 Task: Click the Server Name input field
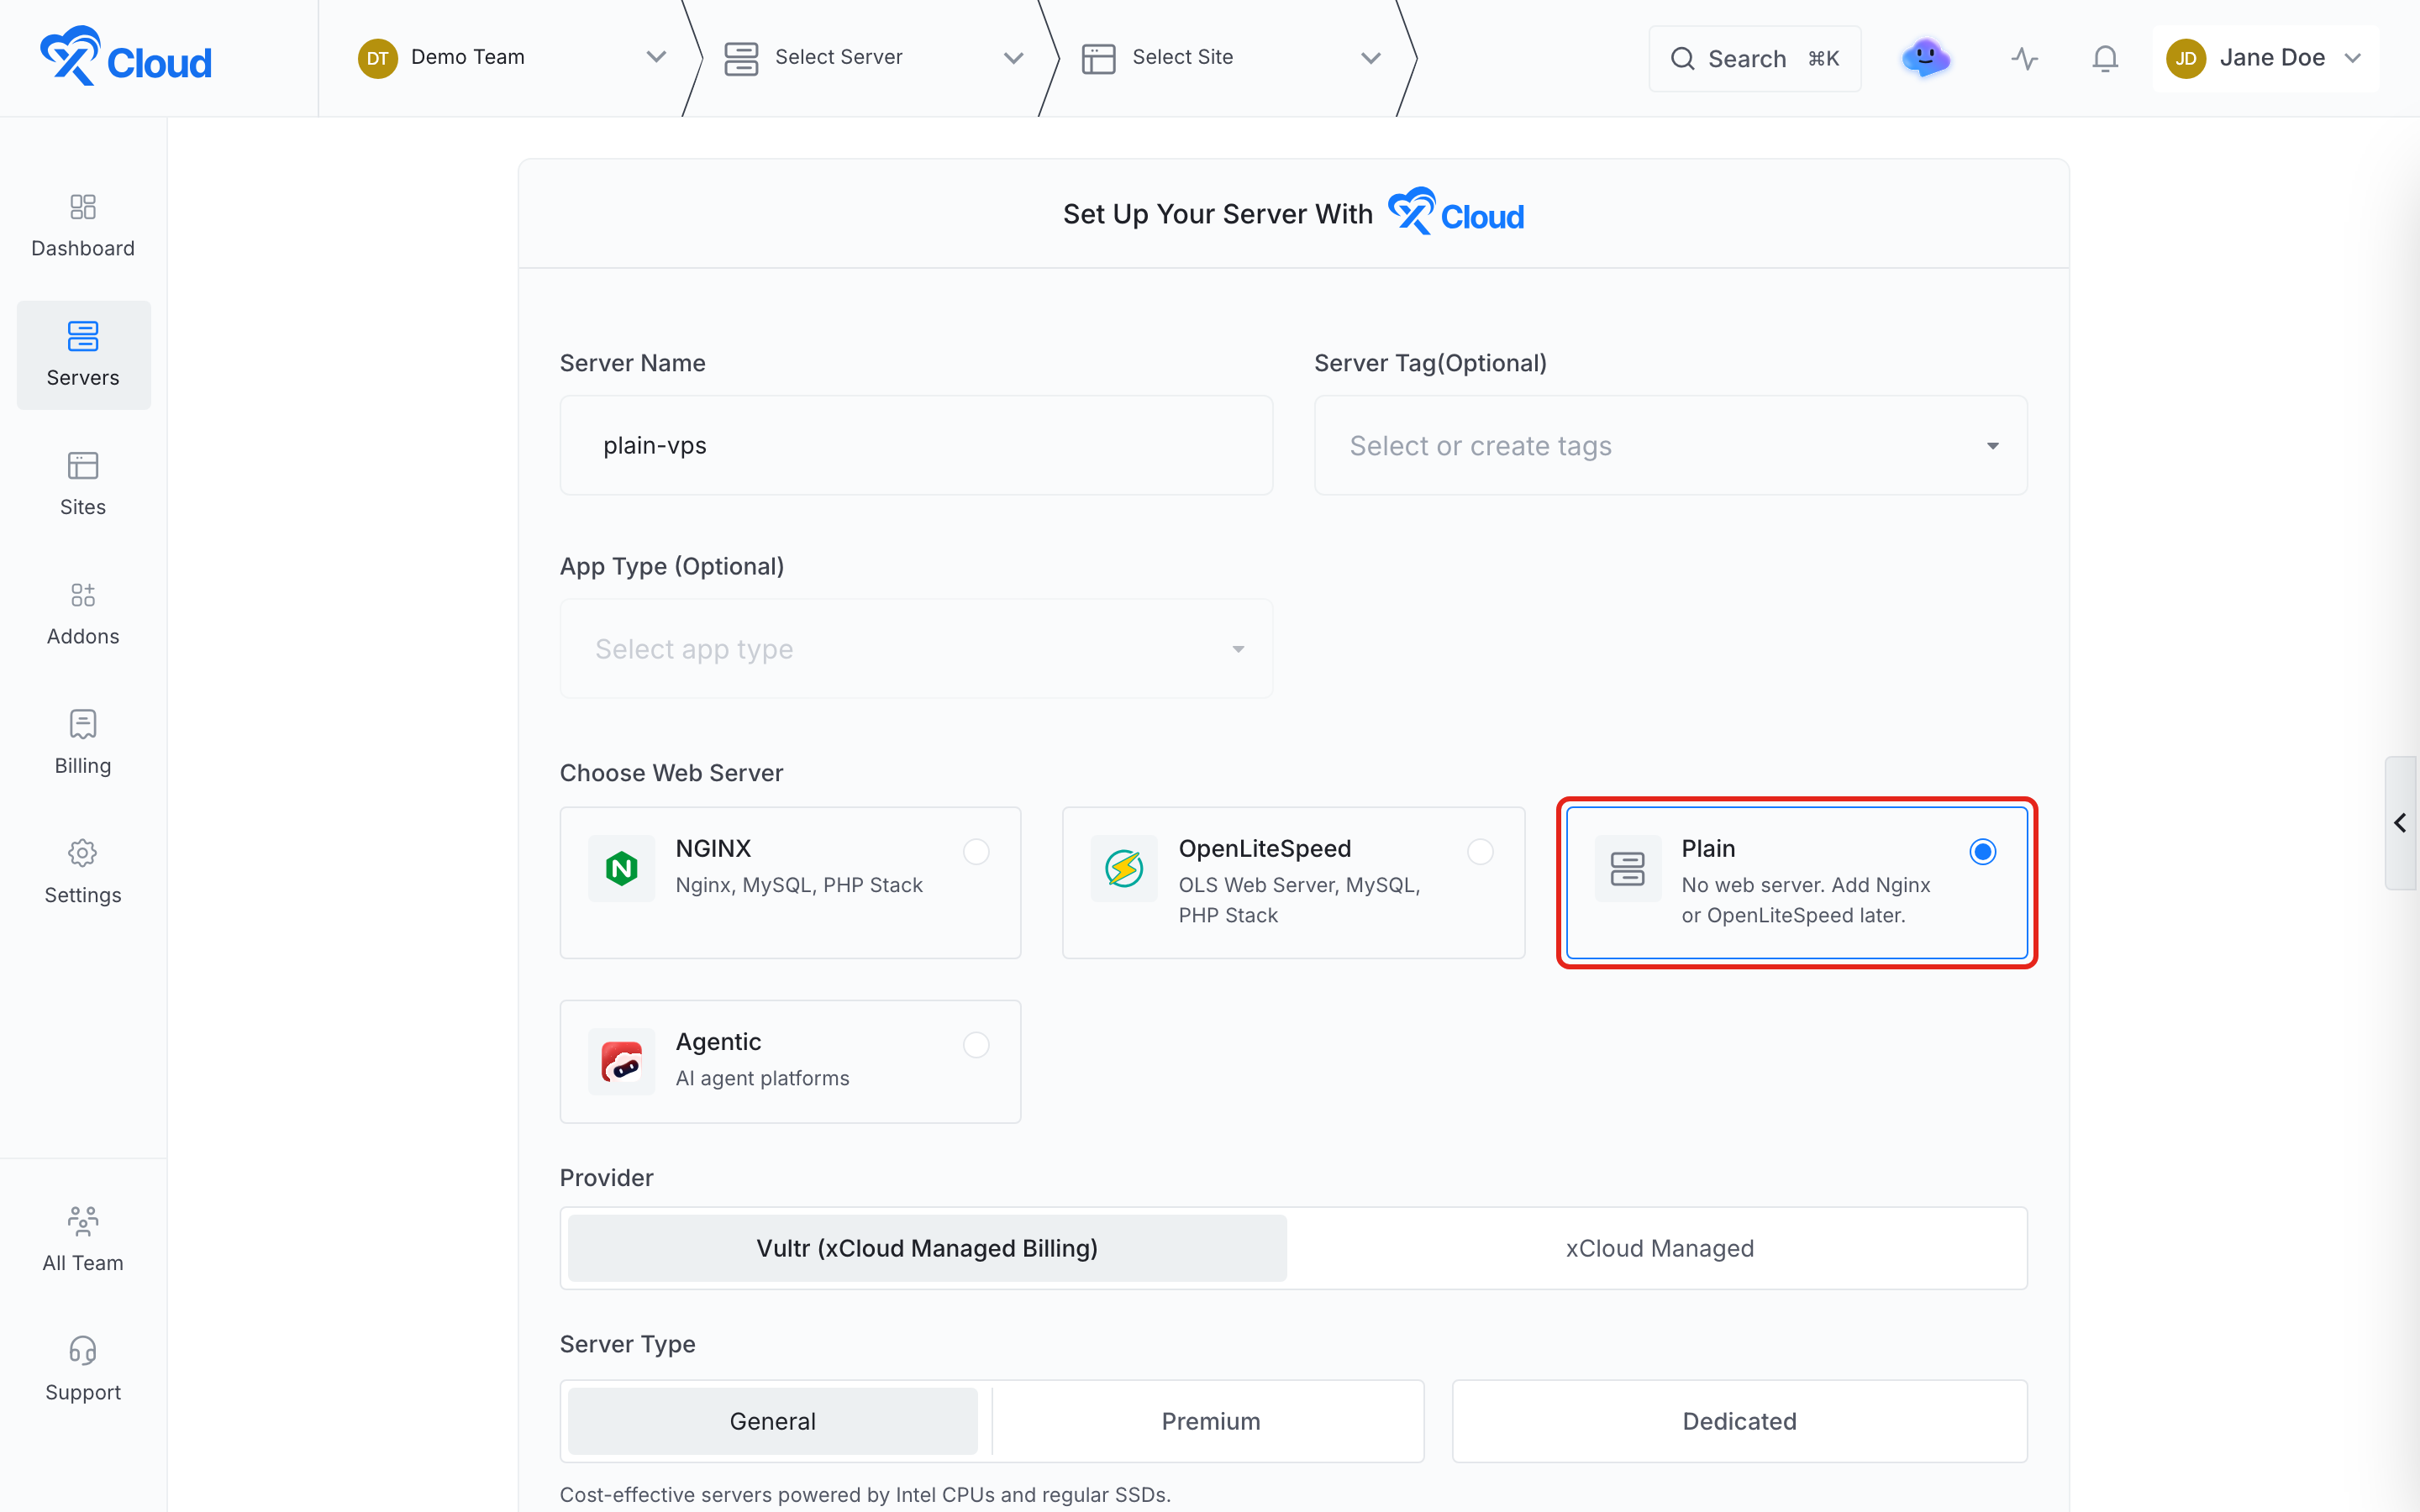pyautogui.click(x=916, y=445)
